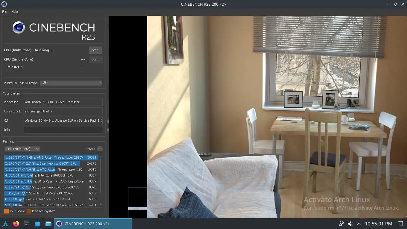Open the CPU (Multi Core) ranking dropdown
Image resolution: width=407 pixels, height=229 pixels.
(22, 149)
